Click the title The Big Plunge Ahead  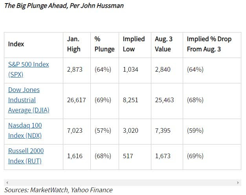tap(64, 5)
